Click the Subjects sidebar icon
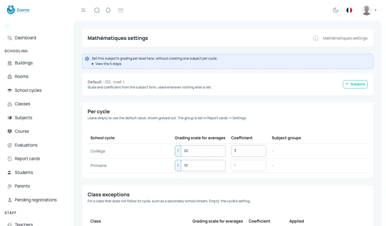The image size is (386, 226). click(10, 118)
